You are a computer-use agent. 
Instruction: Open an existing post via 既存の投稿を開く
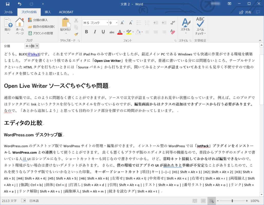click(x=41, y=27)
